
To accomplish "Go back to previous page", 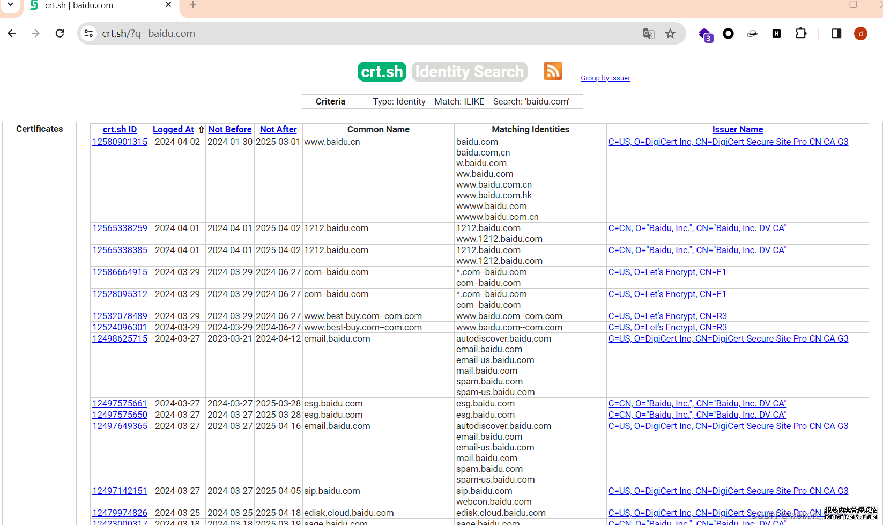I will [x=12, y=33].
